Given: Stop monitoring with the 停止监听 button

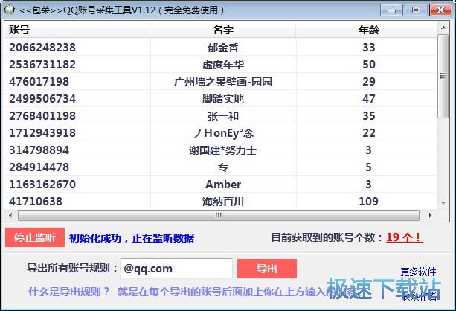Looking at the screenshot, I should 35,237.
